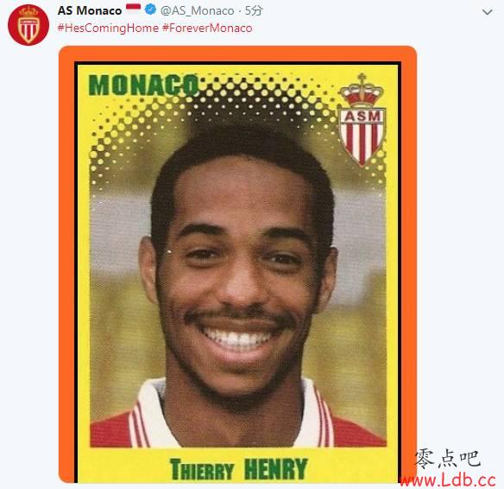Viewport: 504px width, 489px height.
Task: Click the 零点吧 watermark text
Action: (x=447, y=459)
